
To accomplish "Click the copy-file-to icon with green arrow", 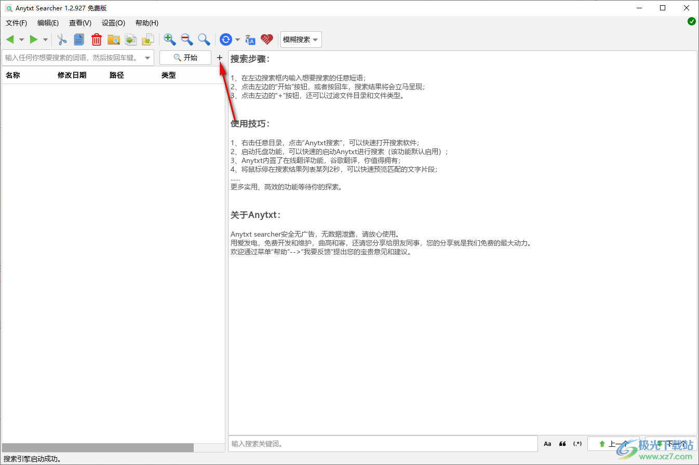I will click(131, 39).
